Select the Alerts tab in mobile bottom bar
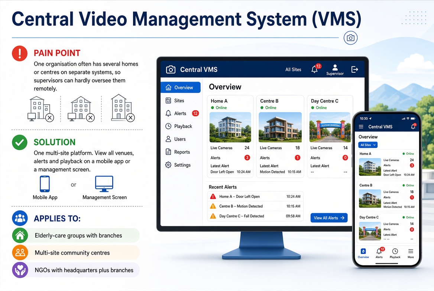The height and width of the screenshot is (291, 434). [x=379, y=253]
